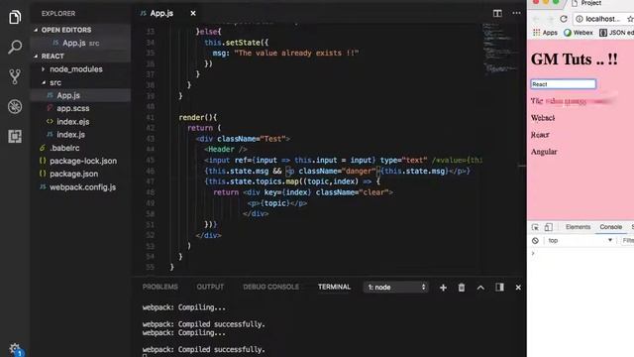This screenshot has height=357, width=634.
Task: Open the Manage gear menu
Action: (15, 348)
